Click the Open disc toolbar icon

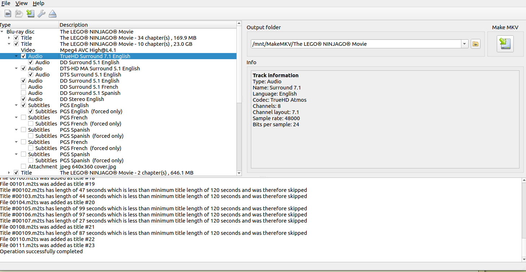[x=19, y=14]
